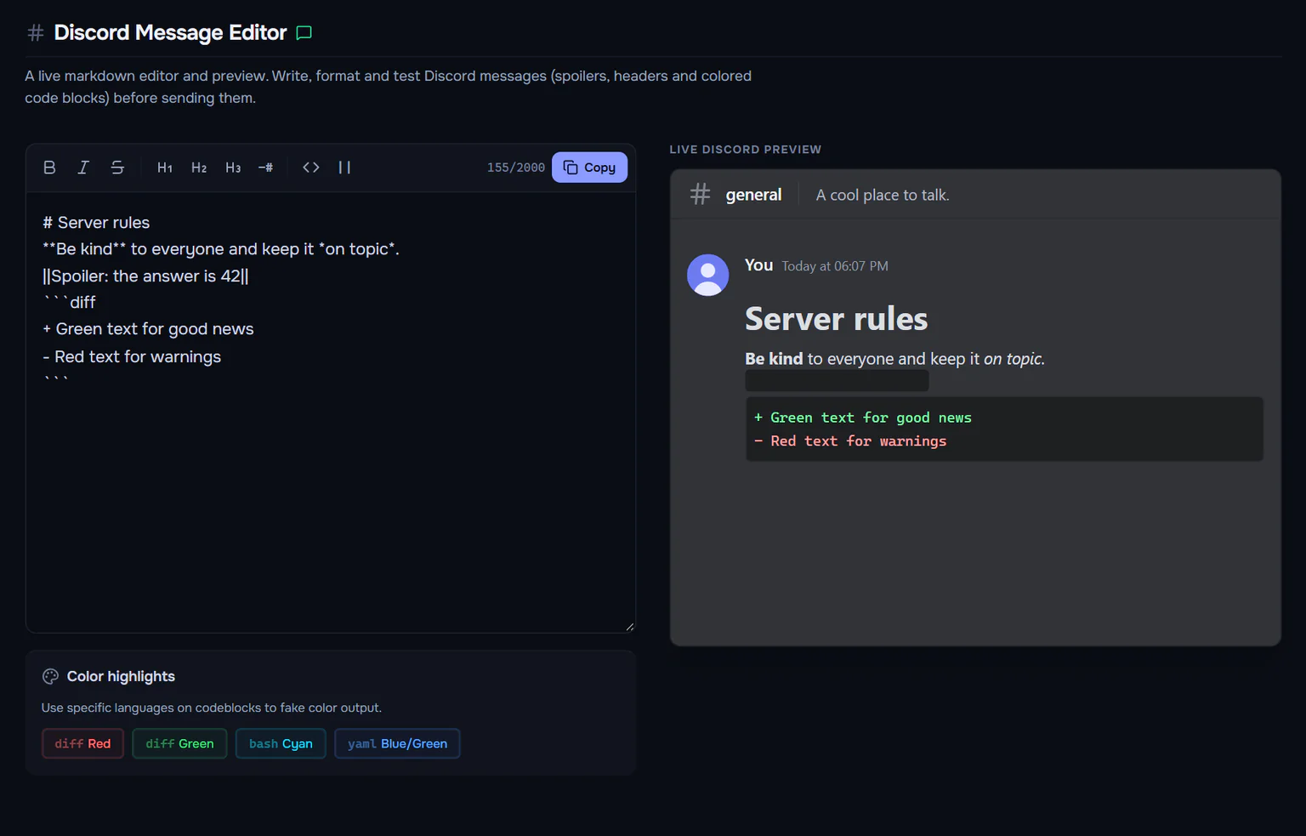This screenshot has width=1306, height=836.
Task: Click the 155/2000 character counter
Action: [515, 168]
